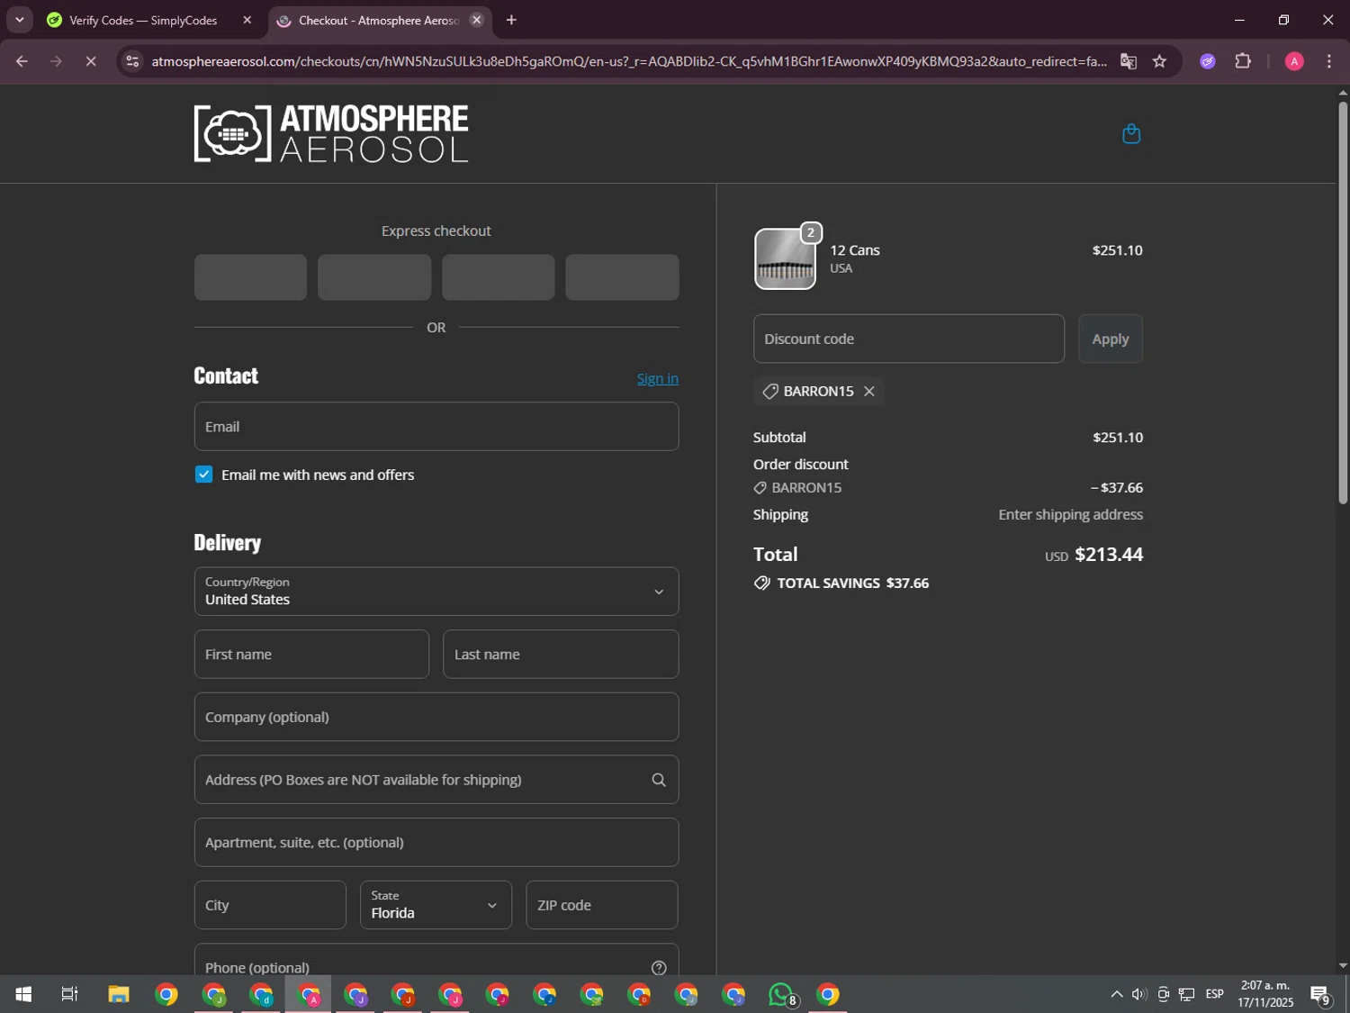Click the 12 Cans product thumbnail
Image resolution: width=1350 pixels, height=1013 pixels.
coord(785,259)
